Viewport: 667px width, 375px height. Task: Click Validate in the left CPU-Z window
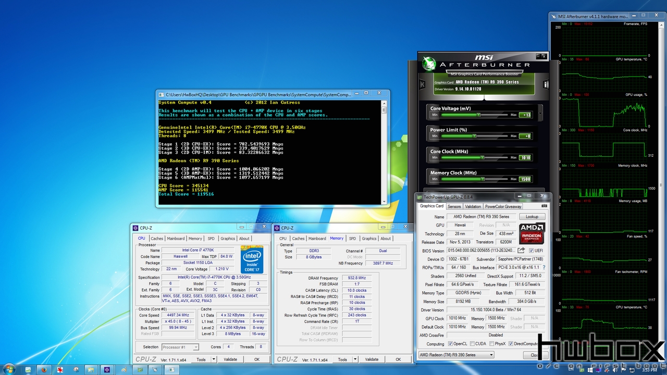point(230,359)
